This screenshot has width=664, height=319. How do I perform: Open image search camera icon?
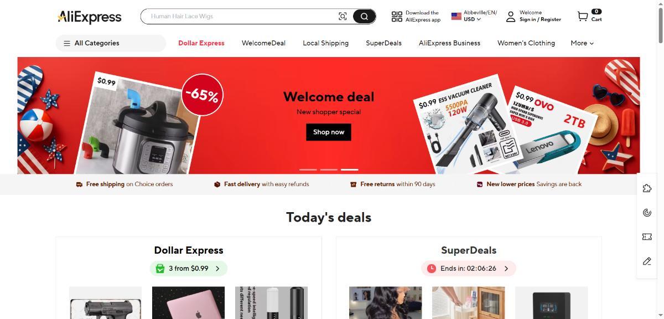click(x=343, y=16)
